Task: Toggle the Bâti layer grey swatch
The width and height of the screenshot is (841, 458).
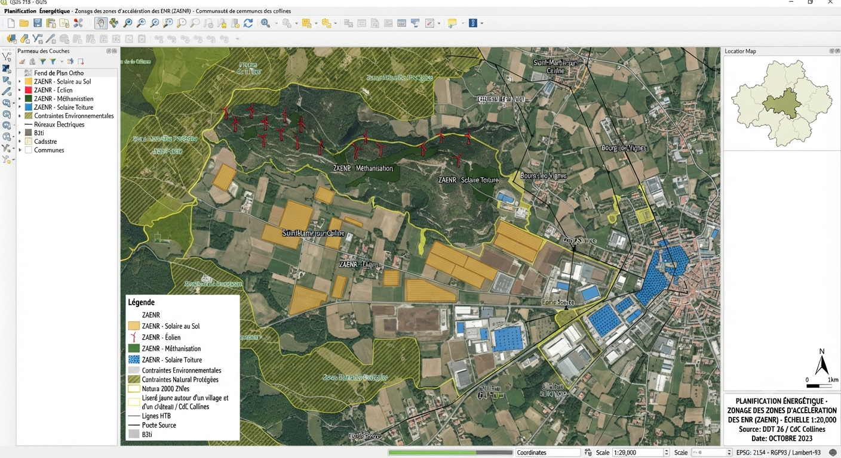Action: pos(28,133)
